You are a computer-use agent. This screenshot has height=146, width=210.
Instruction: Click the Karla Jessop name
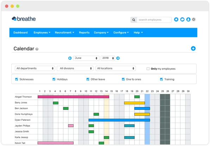21,137
